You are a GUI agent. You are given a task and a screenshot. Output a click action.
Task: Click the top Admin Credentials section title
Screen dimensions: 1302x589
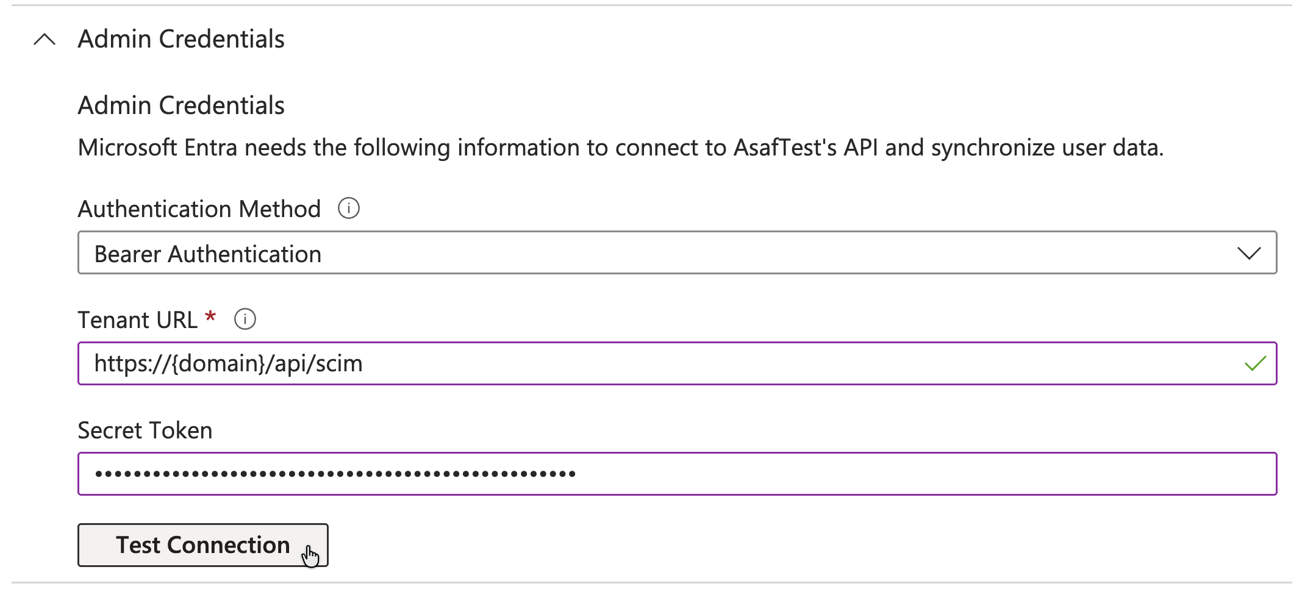click(x=181, y=39)
